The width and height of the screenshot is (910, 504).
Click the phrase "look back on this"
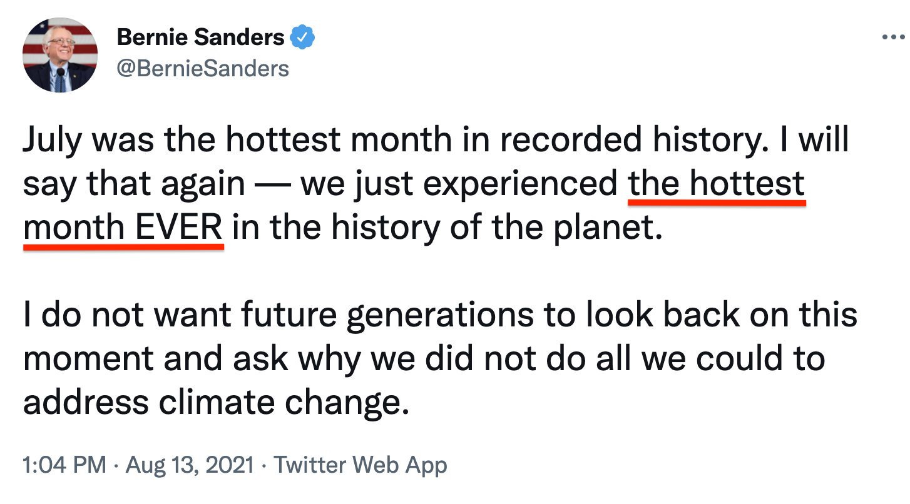tap(721, 316)
